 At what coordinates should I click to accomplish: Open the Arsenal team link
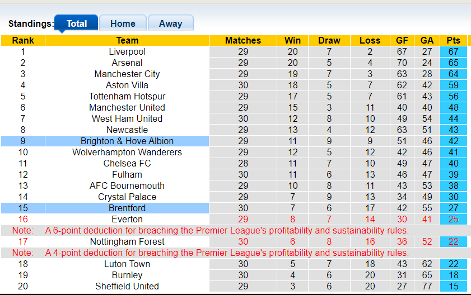[127, 63]
